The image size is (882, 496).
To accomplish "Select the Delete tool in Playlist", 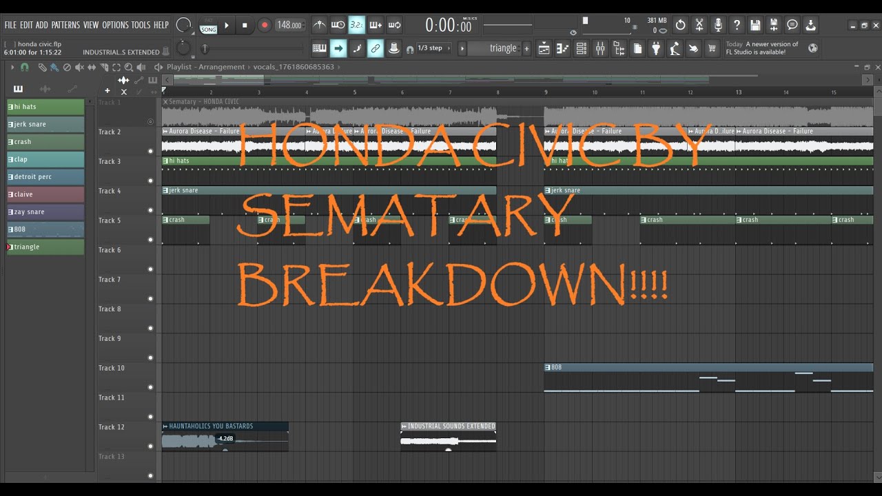I will (x=67, y=68).
